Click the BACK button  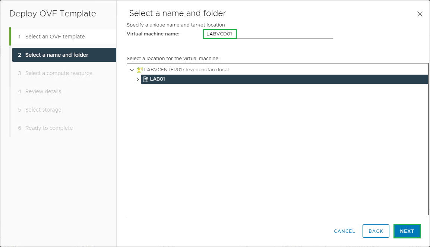click(376, 231)
